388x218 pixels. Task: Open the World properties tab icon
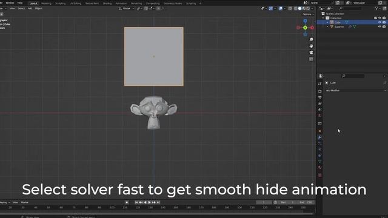click(x=319, y=116)
